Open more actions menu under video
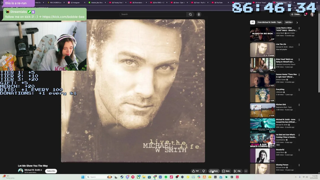 coord(246,171)
